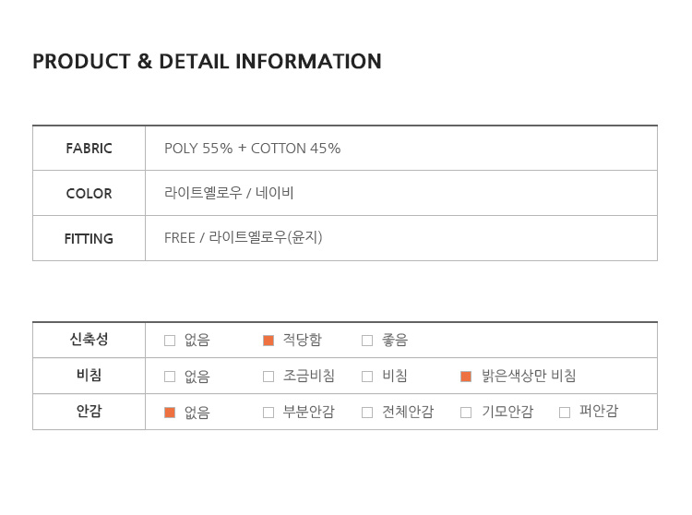The width and height of the screenshot is (692, 515).
Task: Select the 전체안감 checkbox
Action: pos(367,413)
